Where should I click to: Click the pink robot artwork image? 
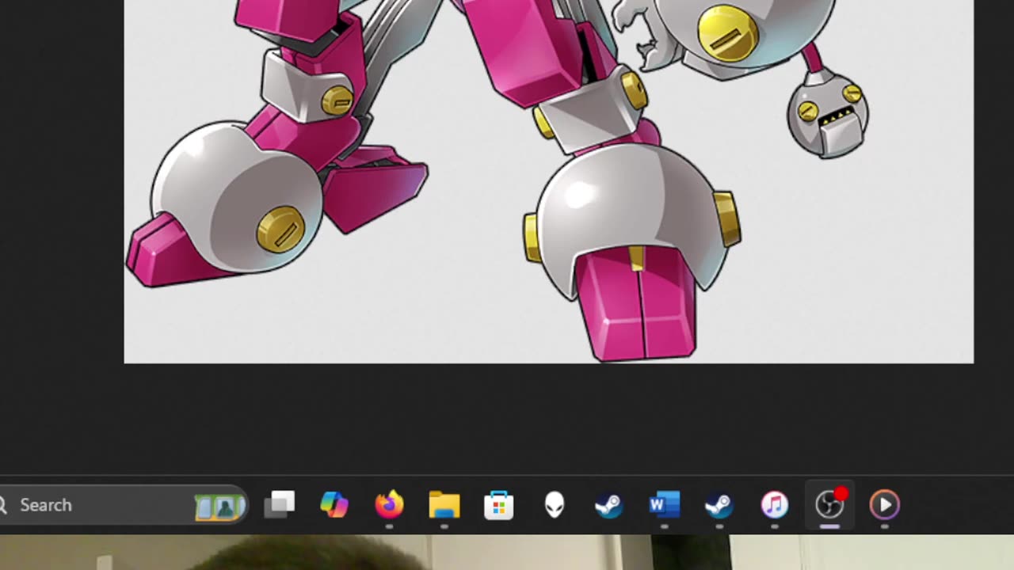[x=549, y=181]
